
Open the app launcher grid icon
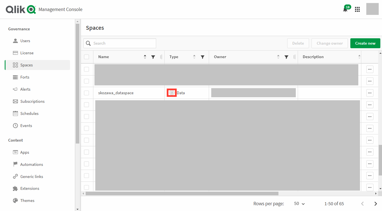tap(357, 9)
